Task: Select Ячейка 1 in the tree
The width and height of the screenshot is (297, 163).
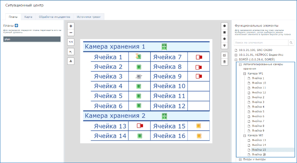Action: tap(258, 78)
